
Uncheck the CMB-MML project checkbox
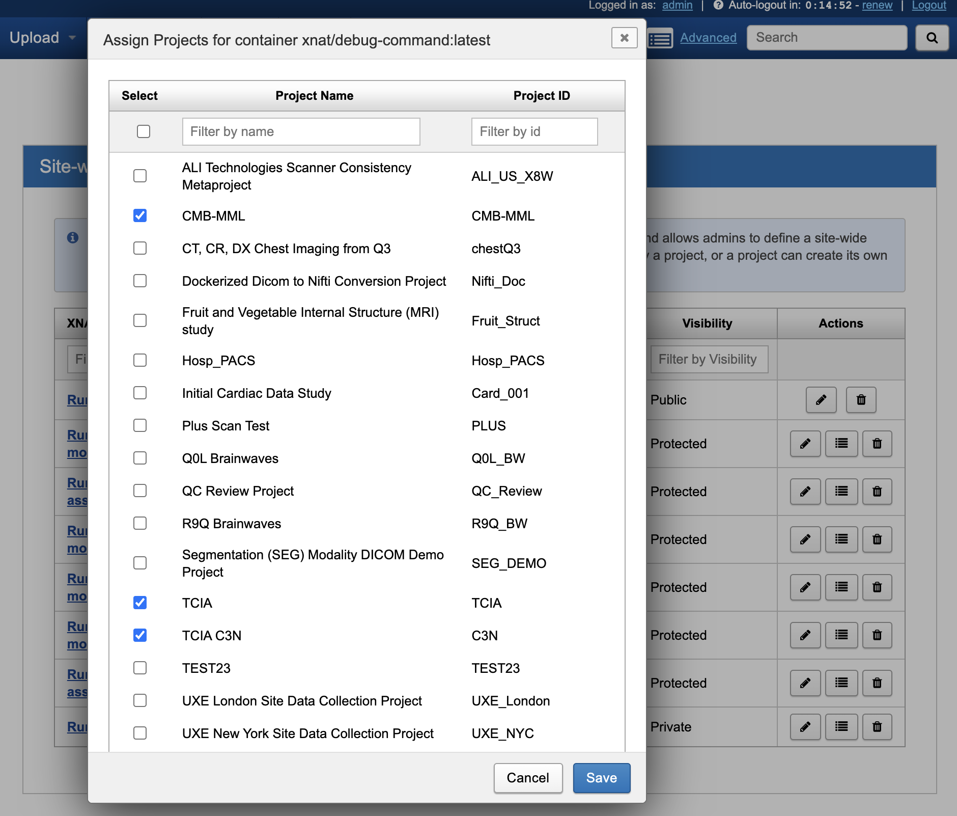[x=140, y=215]
